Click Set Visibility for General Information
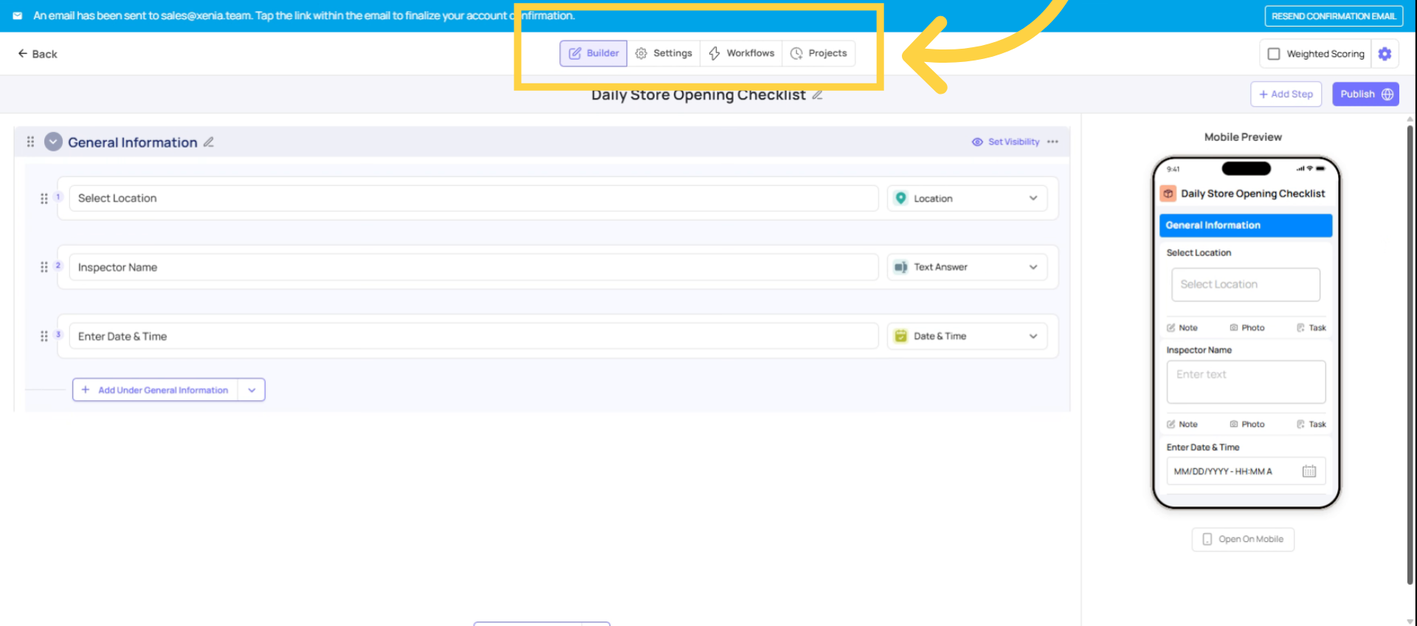This screenshot has height=626, width=1417. pyautogui.click(x=1005, y=142)
